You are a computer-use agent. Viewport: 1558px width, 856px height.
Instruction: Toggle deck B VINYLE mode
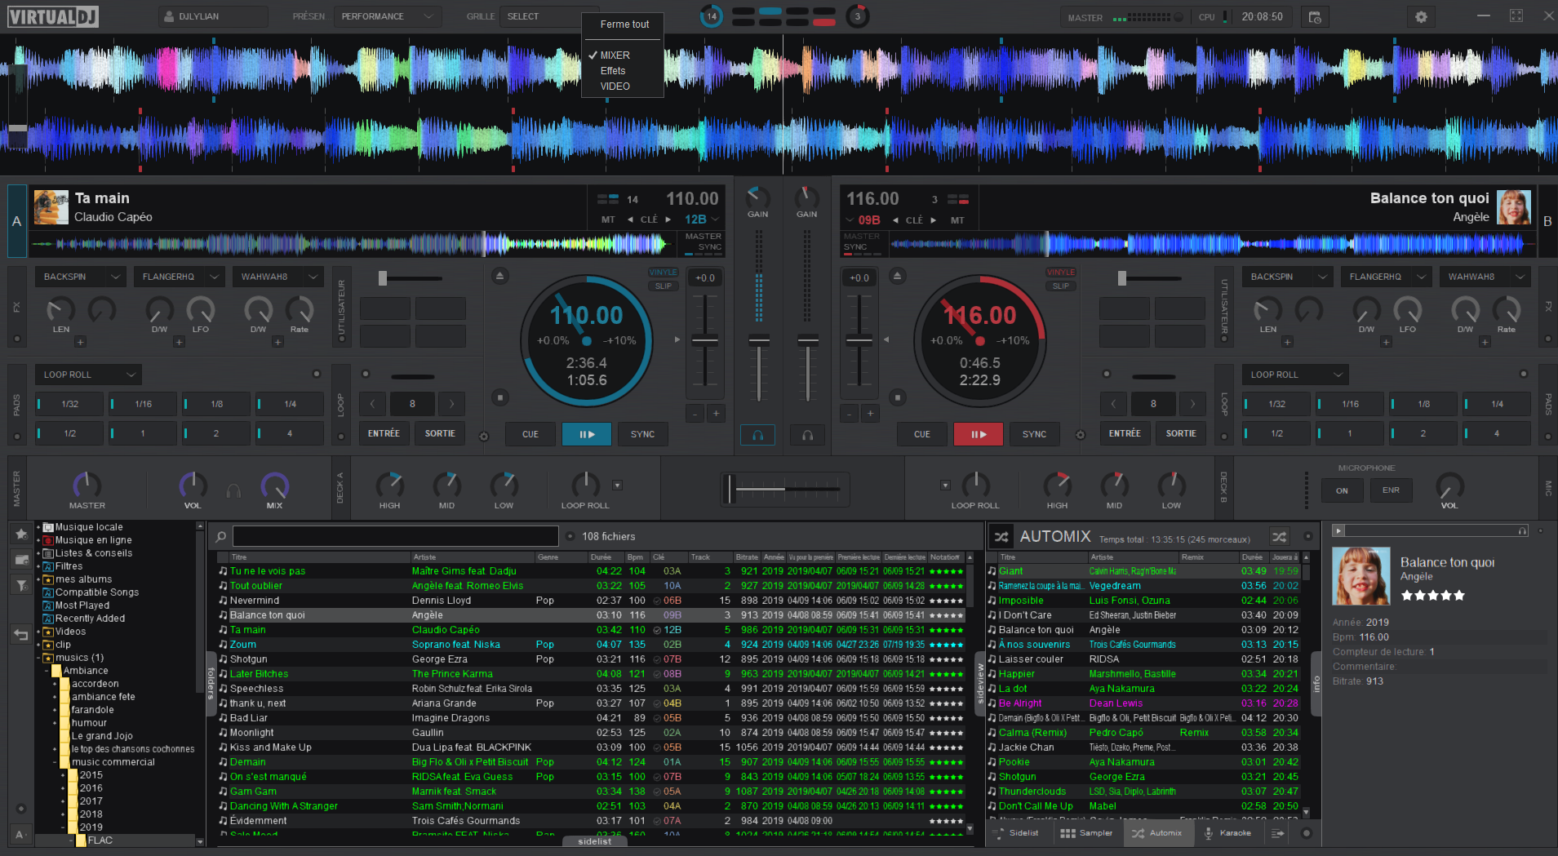[1060, 273]
